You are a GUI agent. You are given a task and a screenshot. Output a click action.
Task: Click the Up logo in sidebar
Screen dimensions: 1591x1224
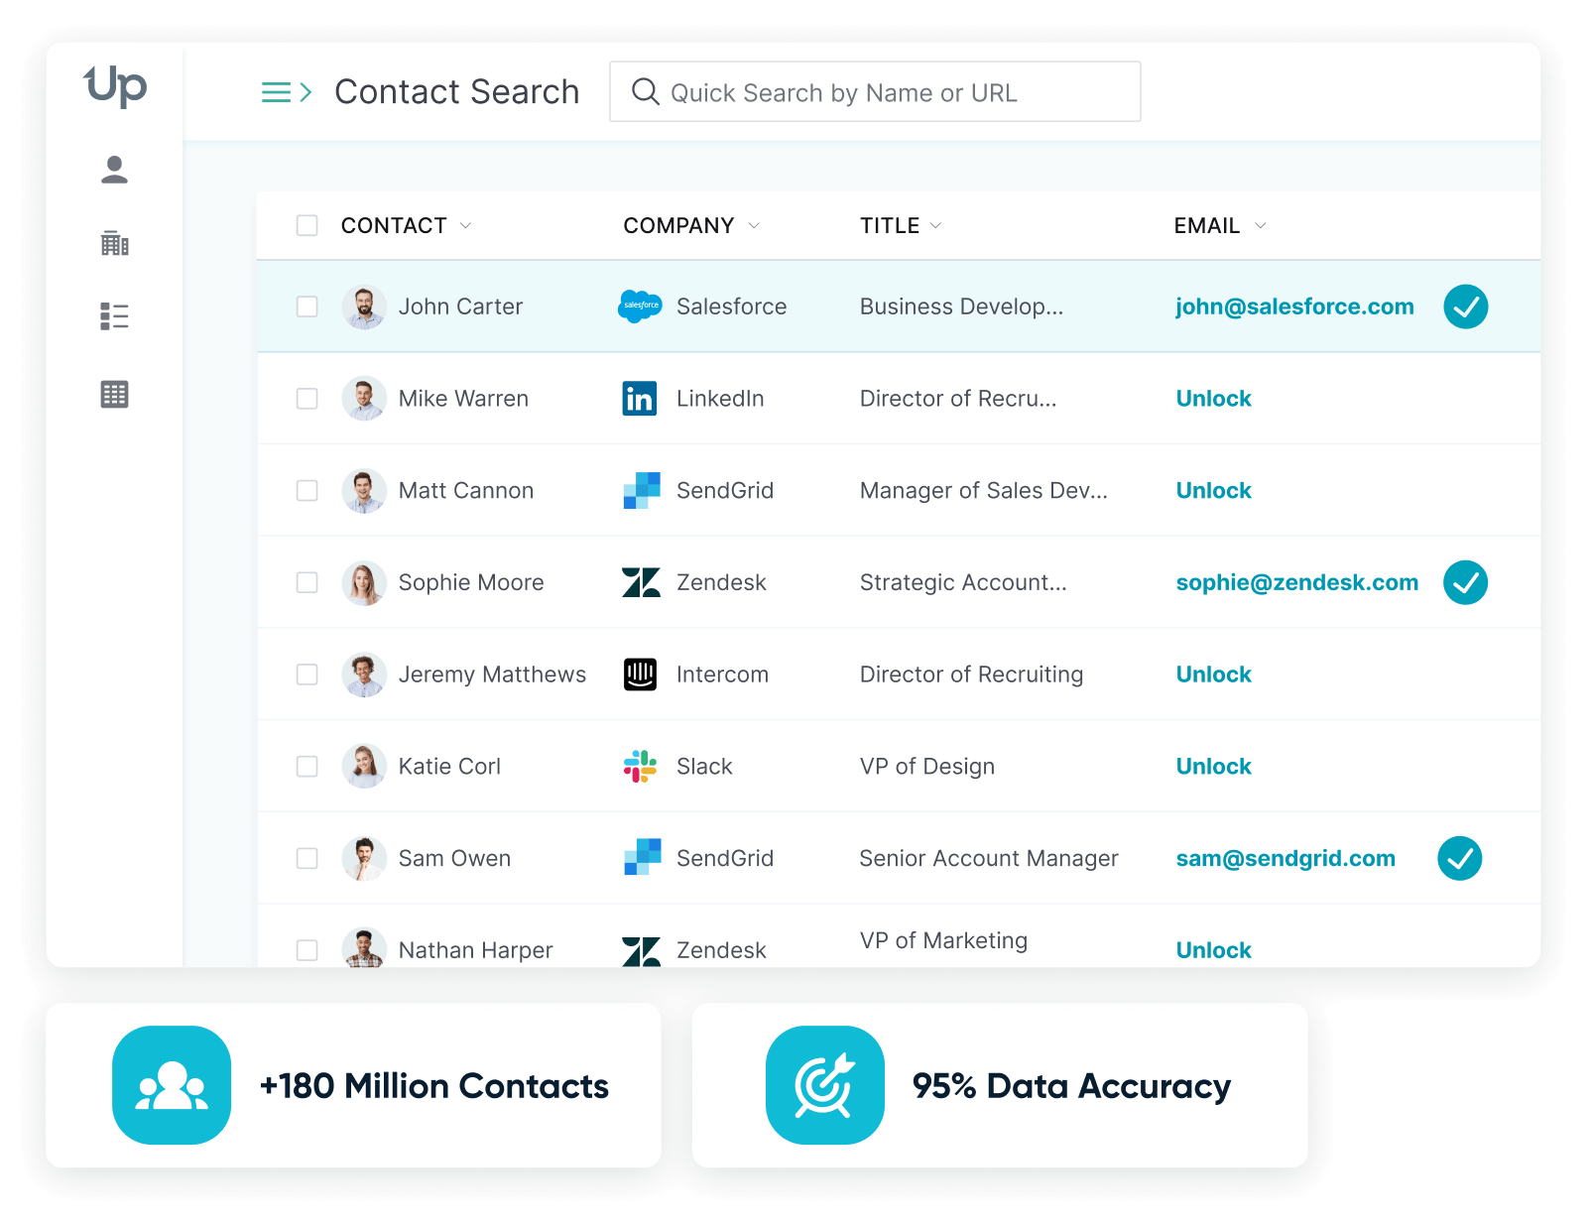coord(115,86)
